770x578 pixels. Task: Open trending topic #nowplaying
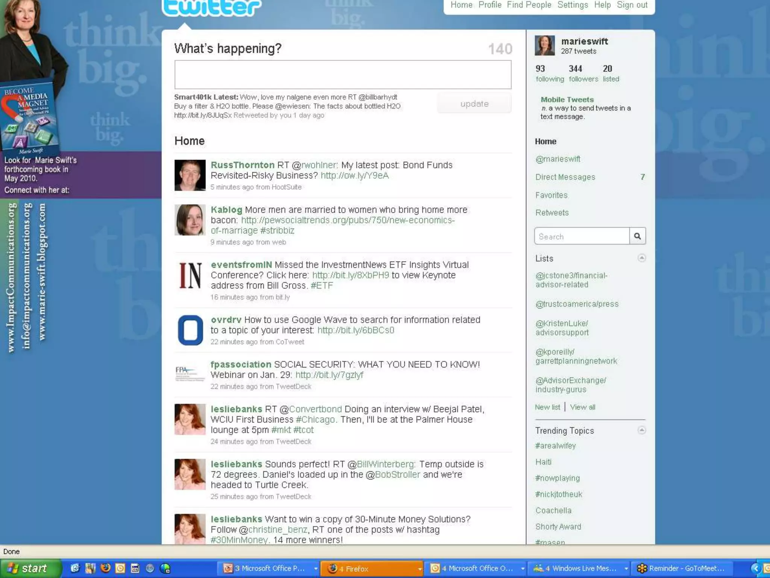[x=557, y=478]
